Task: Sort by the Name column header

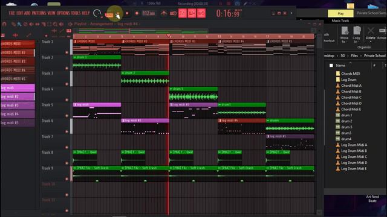Action: pos(340,66)
